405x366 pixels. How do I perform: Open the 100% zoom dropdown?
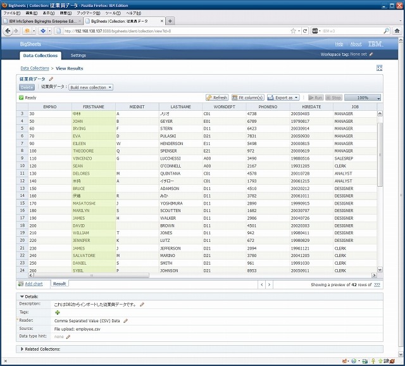(363, 98)
